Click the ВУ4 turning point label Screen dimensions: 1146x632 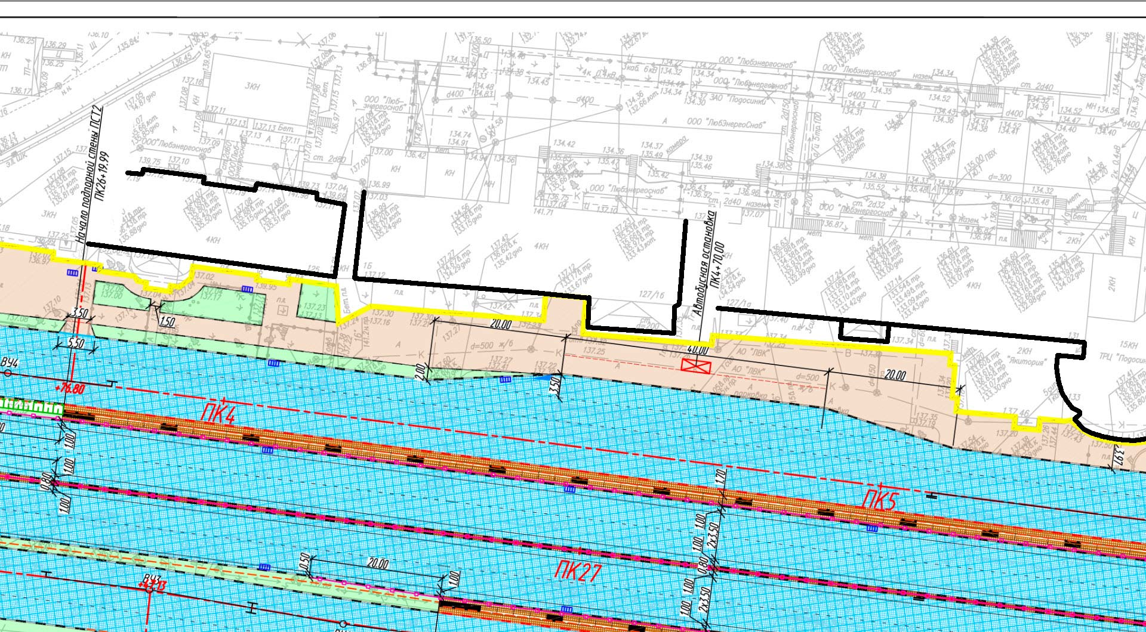tap(9, 362)
